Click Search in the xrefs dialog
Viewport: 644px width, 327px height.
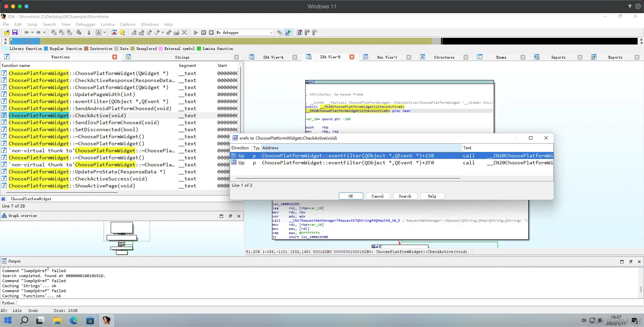click(405, 196)
